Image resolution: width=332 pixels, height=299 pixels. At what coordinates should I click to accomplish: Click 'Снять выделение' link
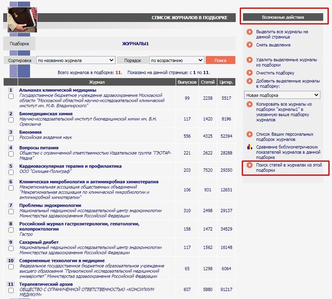click(273, 45)
